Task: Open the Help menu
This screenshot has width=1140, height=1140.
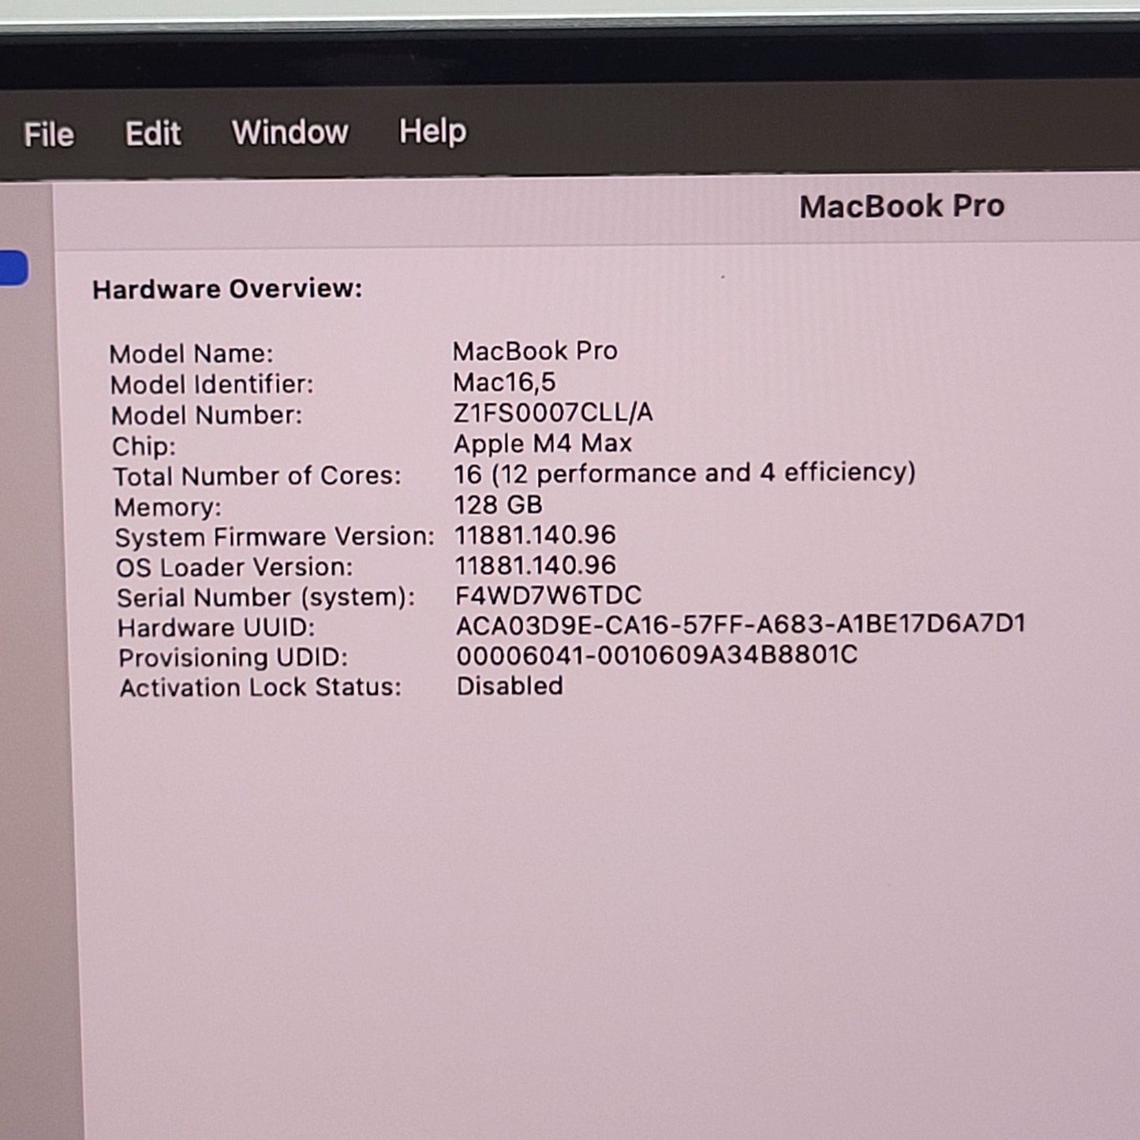Action: click(x=432, y=131)
